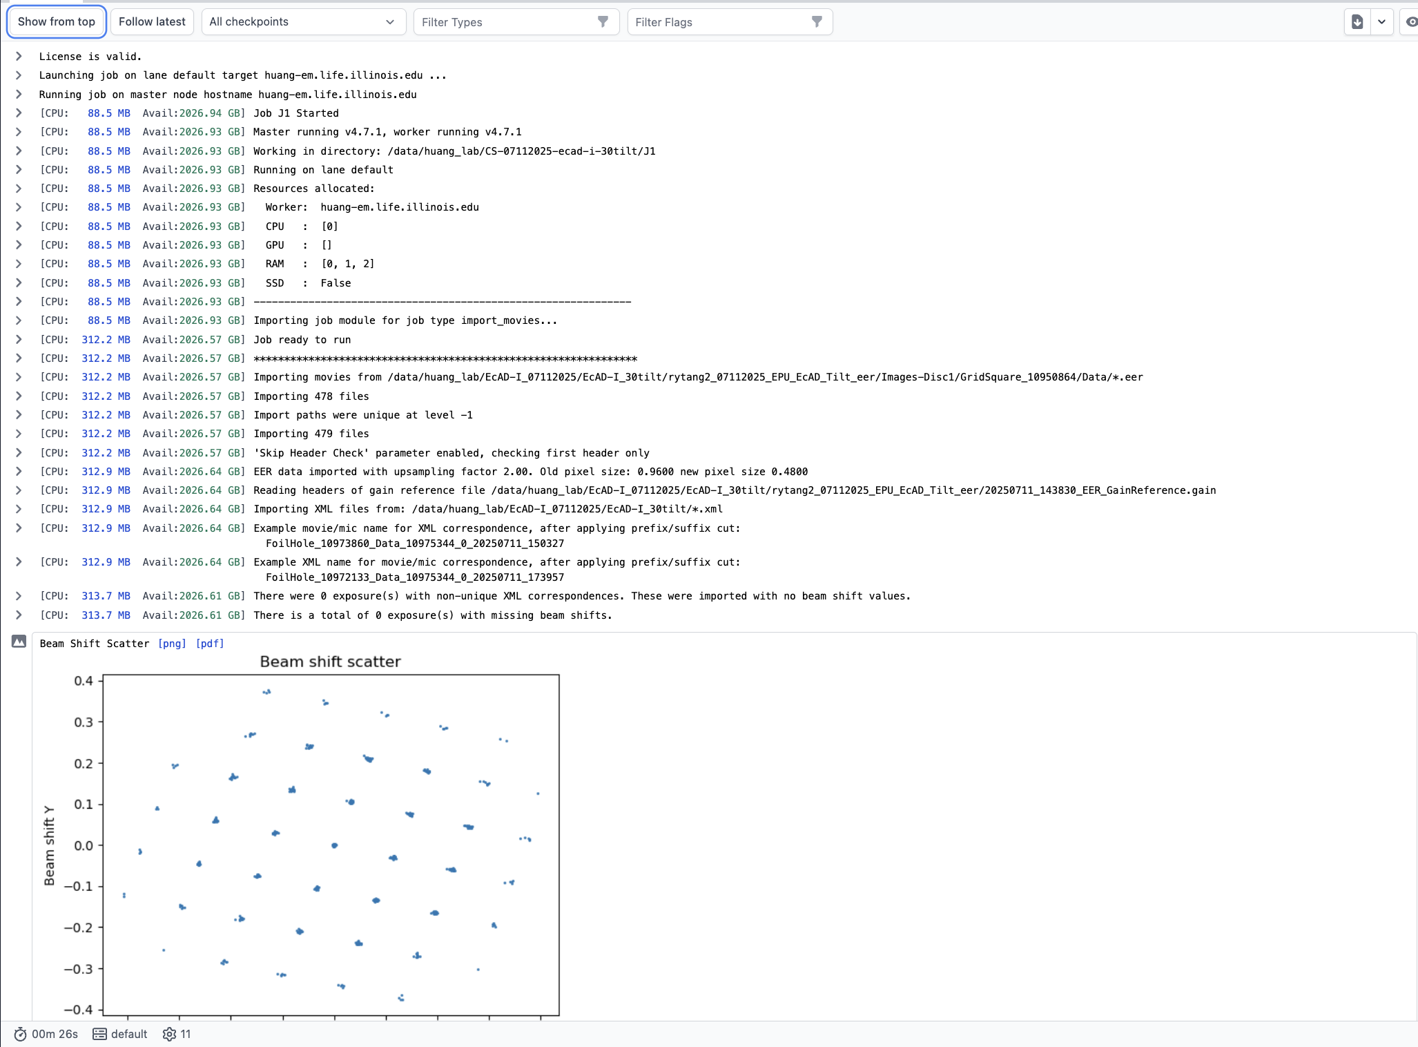Image resolution: width=1418 pixels, height=1047 pixels.
Task: Focus the Filter Types input field
Action: click(507, 22)
